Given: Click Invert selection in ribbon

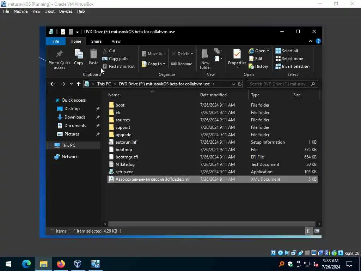Looking at the screenshot, I should (x=292, y=66).
